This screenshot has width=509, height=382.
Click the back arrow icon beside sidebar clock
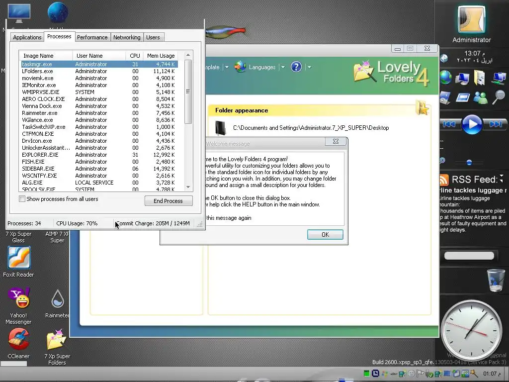tap(444, 58)
